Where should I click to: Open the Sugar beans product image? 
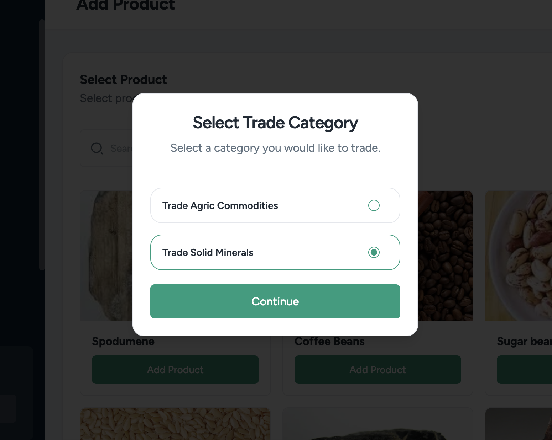(x=519, y=256)
